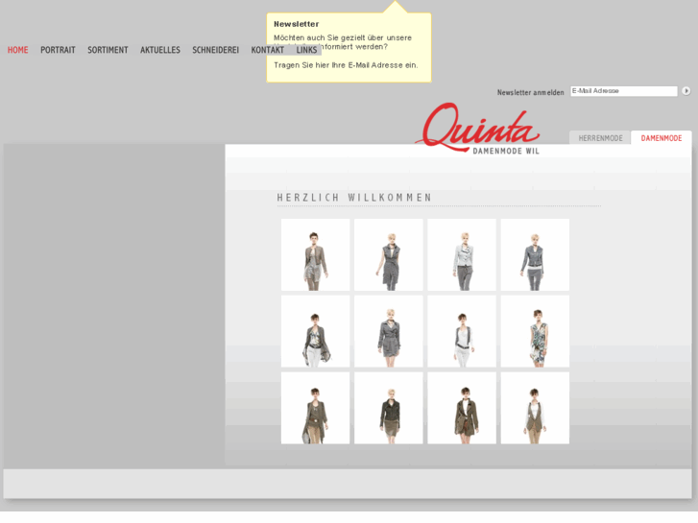
Task: Click tooltip text 'Tragen Sie hier Ihre E-Mail Adresse ein.'
Action: (346, 65)
